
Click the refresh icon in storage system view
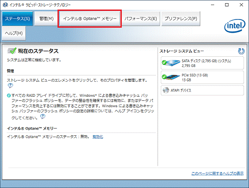241,51
